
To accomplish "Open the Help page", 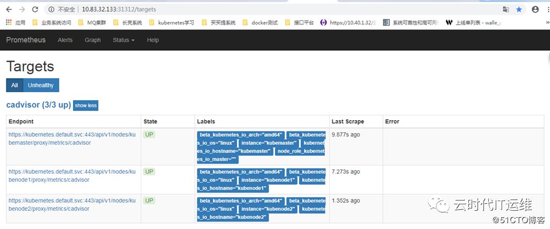I will click(x=153, y=40).
